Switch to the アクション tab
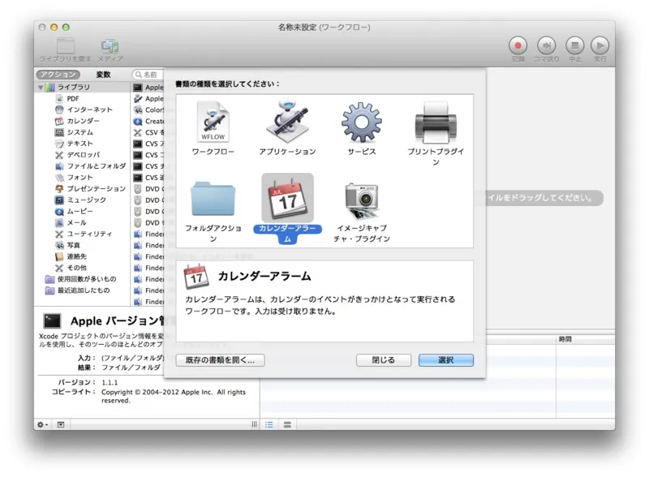This screenshot has width=649, height=477. [58, 75]
